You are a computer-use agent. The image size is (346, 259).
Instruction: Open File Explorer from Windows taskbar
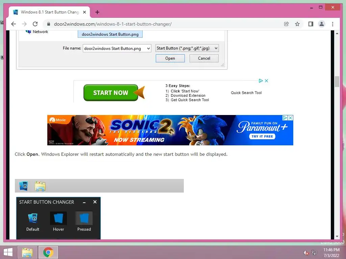pyautogui.click(x=27, y=252)
